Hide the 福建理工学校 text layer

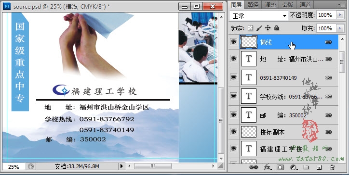(x=233, y=148)
